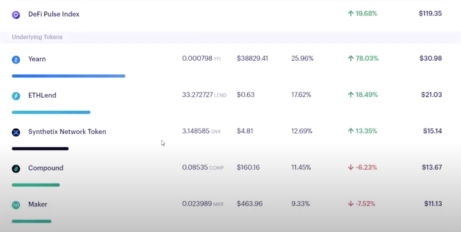The image size is (461, 232).
Task: Click the Maker token icon
Action: click(16, 205)
